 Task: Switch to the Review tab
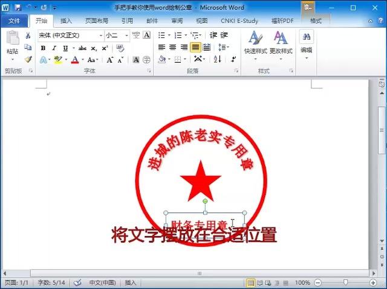pos(177,21)
